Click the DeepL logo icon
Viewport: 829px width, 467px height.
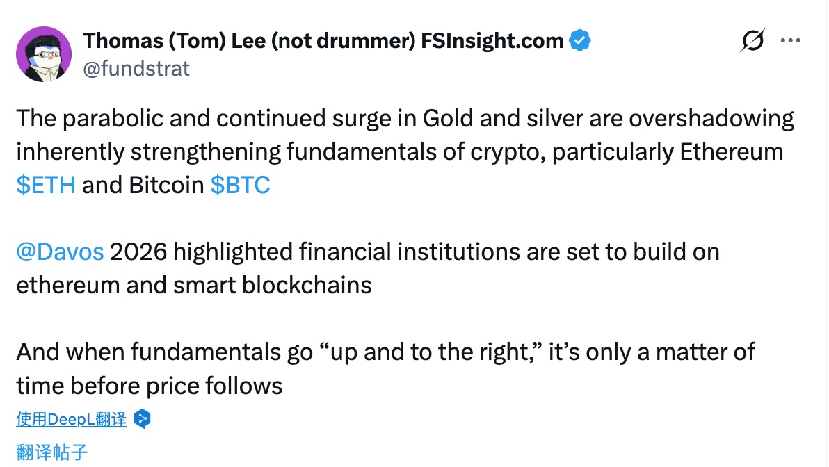coord(142,419)
